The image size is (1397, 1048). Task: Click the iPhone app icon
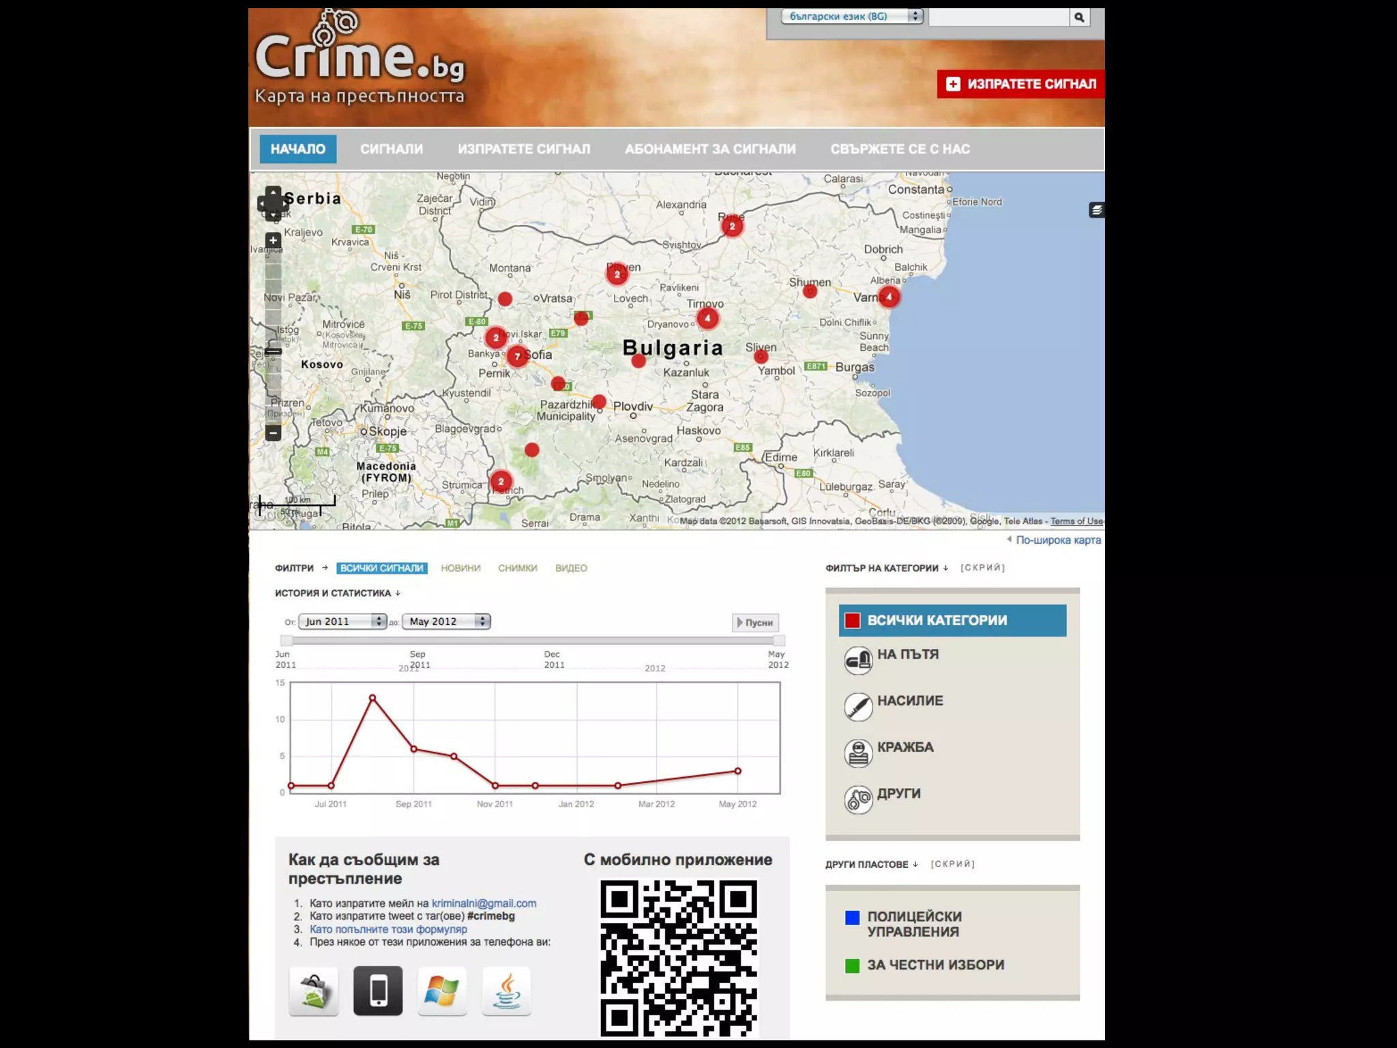378,990
